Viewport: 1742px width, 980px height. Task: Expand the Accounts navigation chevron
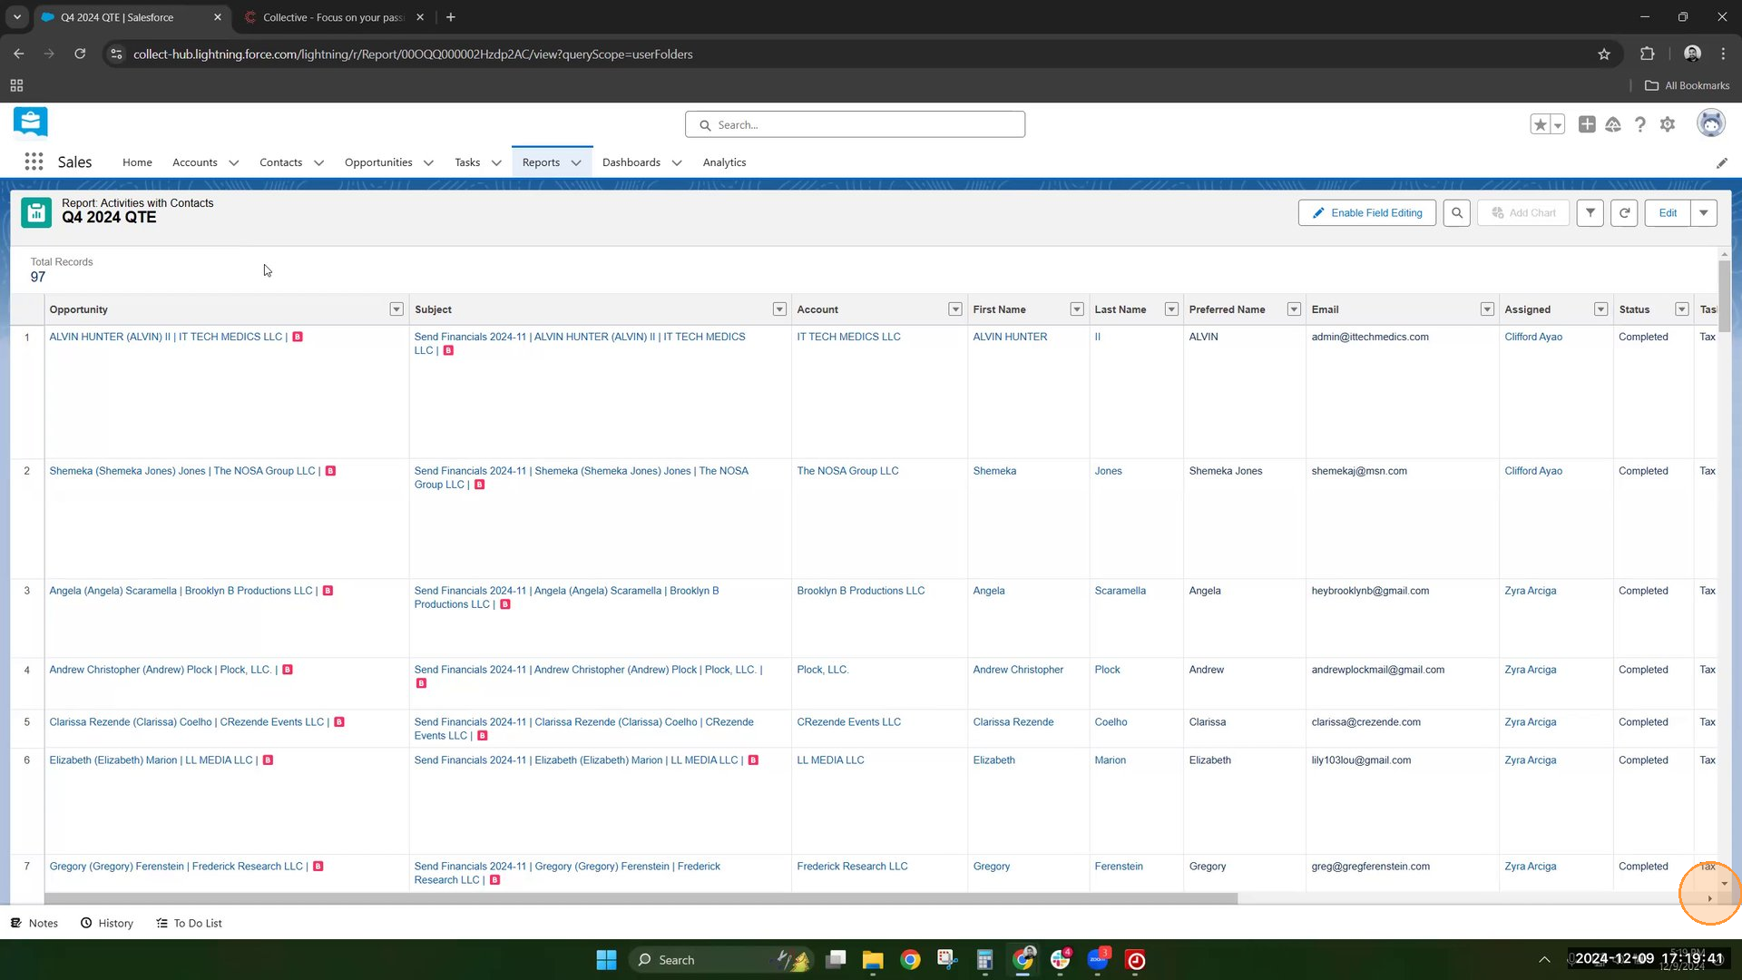click(x=234, y=163)
